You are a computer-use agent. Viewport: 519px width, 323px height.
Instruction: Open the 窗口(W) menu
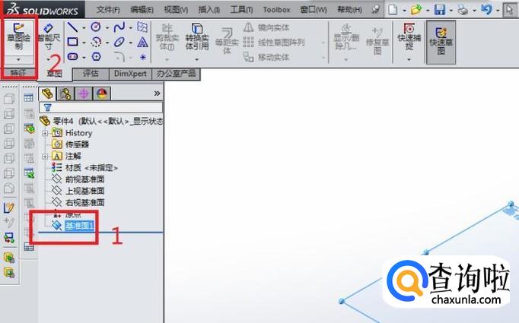coord(313,10)
